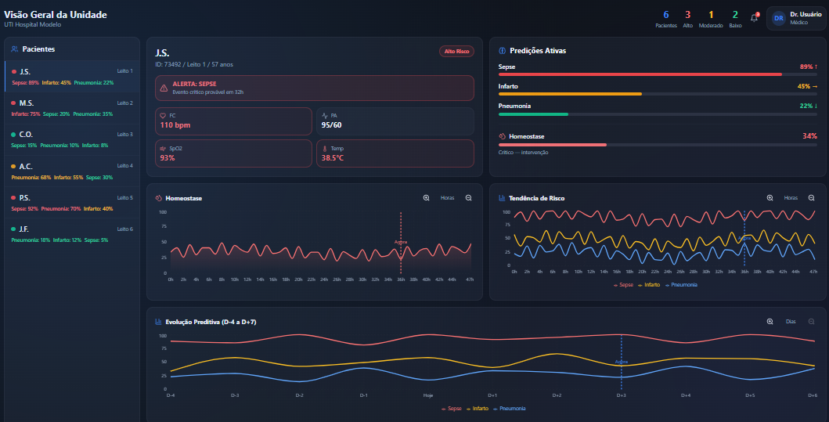Click the 6 Pacientes counter
Screen dimensions: 829x422
point(666,19)
